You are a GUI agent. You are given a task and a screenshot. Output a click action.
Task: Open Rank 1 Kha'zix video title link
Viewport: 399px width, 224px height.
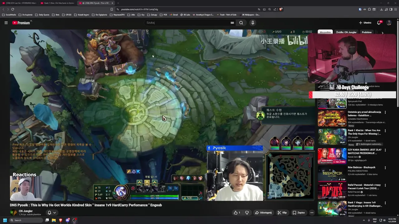pyautogui.click(x=364, y=132)
